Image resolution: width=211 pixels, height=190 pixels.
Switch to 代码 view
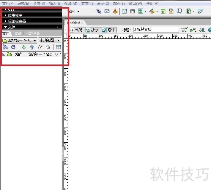pos(76,30)
